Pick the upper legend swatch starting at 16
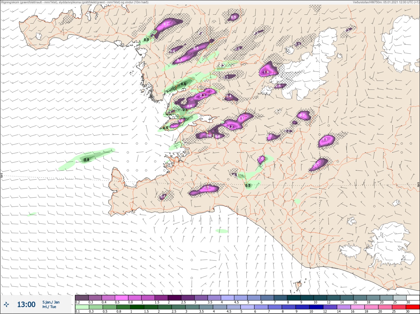Viewport: 420px width, 314px height. 360,298
